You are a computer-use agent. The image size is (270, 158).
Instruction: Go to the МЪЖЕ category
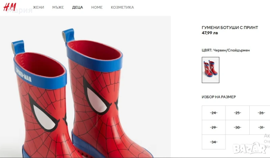tap(58, 7)
